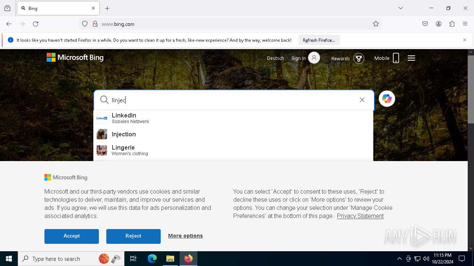Switch language to Deutsch
Image resolution: width=474 pixels, height=266 pixels.
276,58
